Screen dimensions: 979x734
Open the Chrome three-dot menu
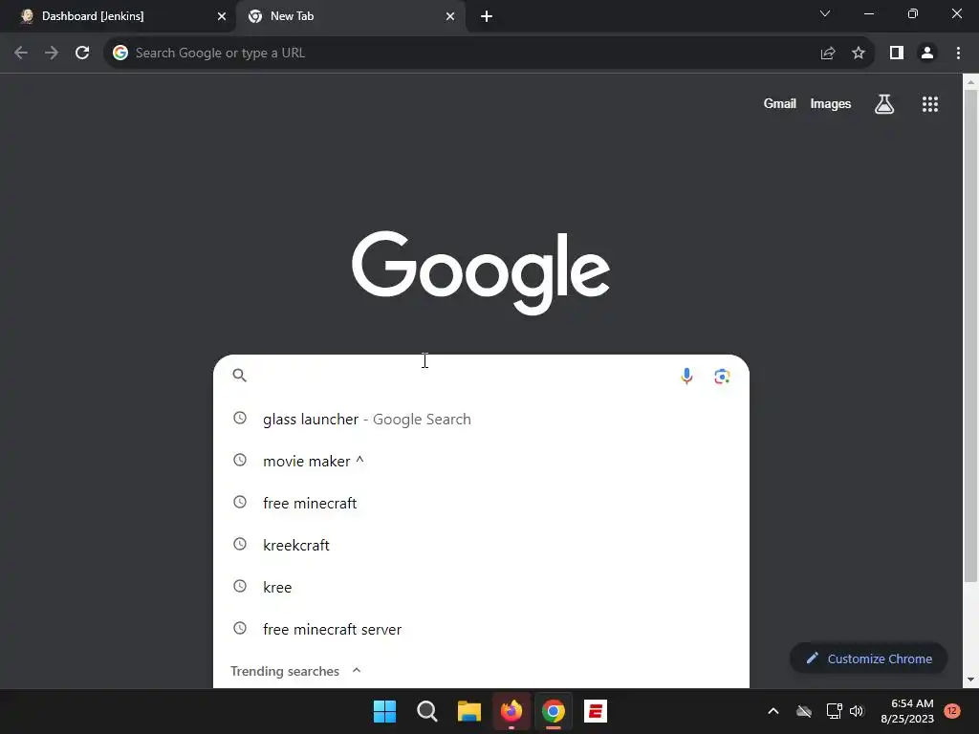958,54
